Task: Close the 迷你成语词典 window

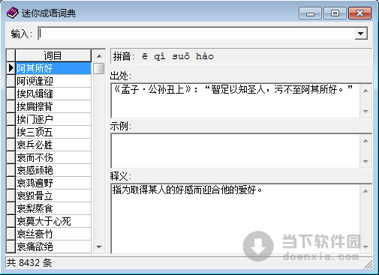Action: pos(359,13)
